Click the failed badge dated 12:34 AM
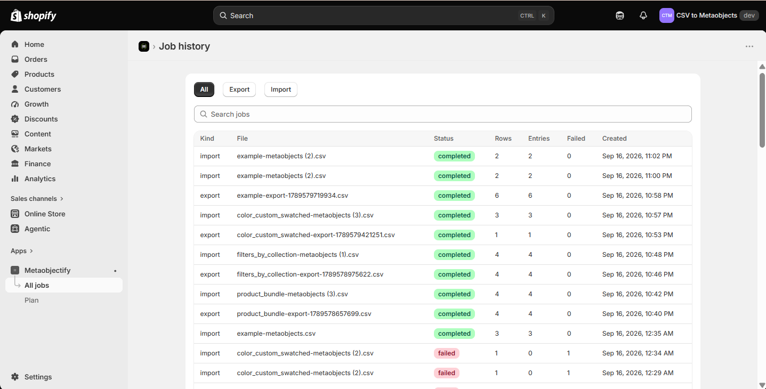The height and width of the screenshot is (389, 766). click(x=447, y=353)
